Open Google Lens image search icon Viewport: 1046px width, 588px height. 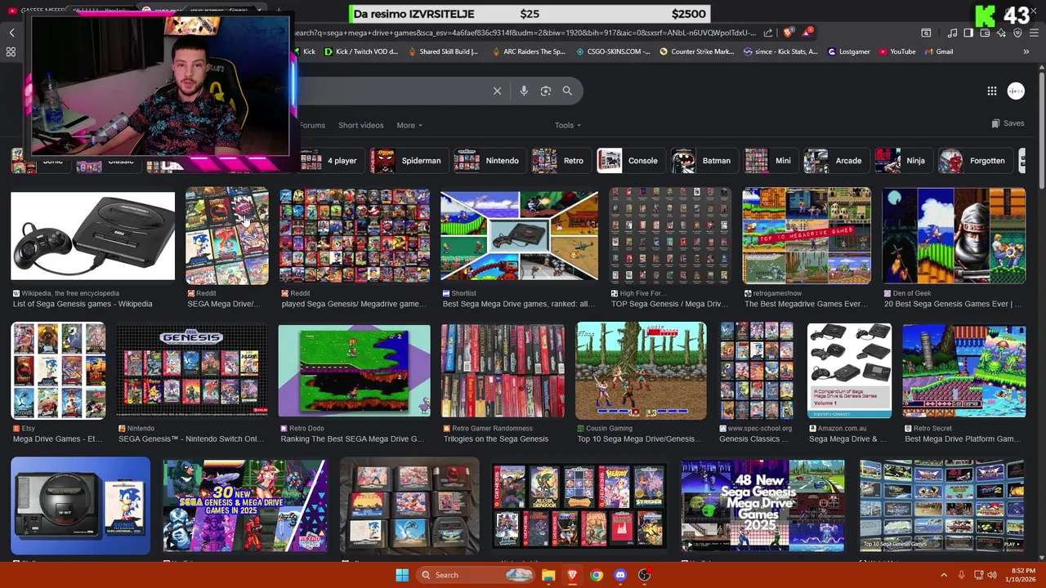546,91
